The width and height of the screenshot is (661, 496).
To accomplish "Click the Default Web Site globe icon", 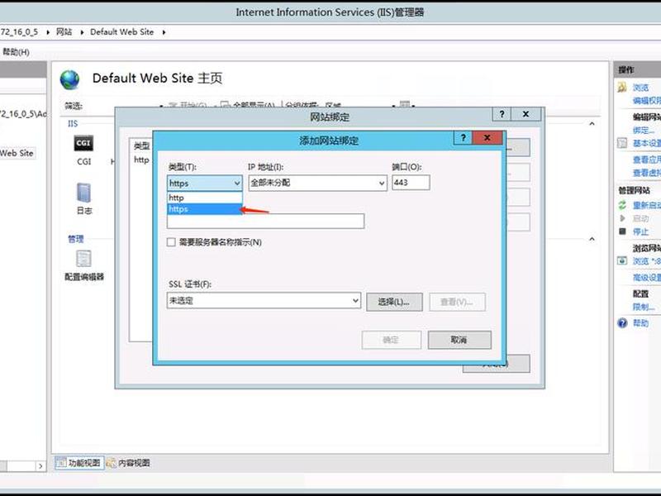I will coord(69,79).
